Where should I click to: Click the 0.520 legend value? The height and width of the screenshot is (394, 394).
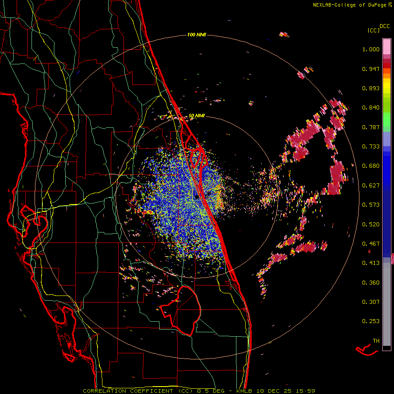(371, 225)
